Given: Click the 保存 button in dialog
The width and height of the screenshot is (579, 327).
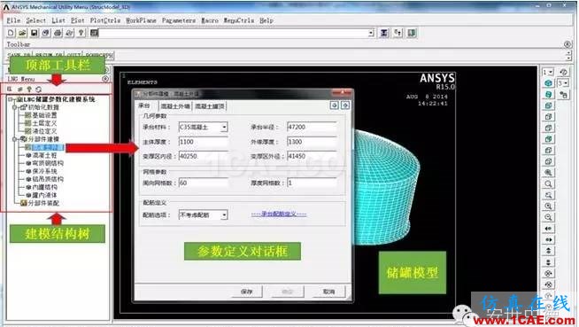Looking at the screenshot, I should tap(246, 292).
